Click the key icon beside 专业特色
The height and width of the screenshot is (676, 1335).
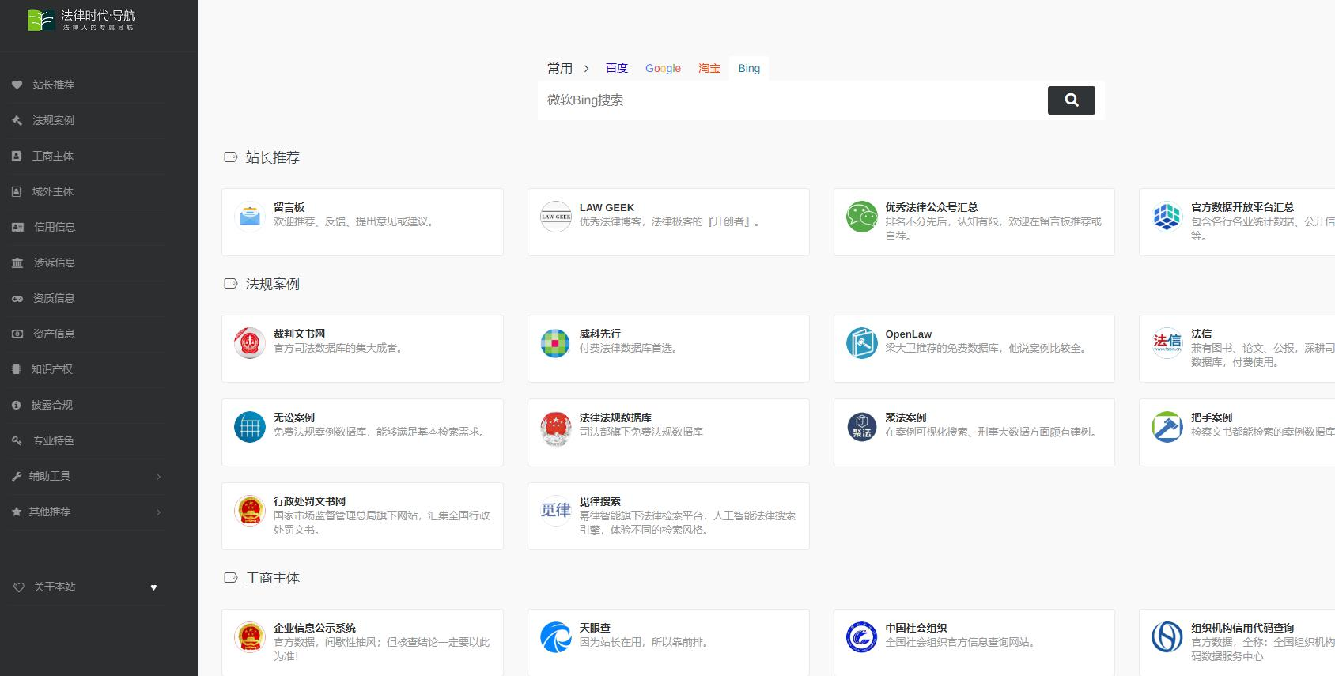[x=17, y=440]
